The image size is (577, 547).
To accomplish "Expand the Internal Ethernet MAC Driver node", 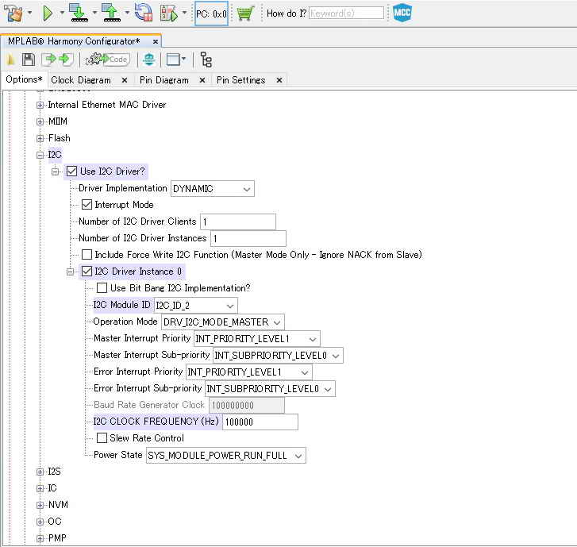I will tap(40, 106).
